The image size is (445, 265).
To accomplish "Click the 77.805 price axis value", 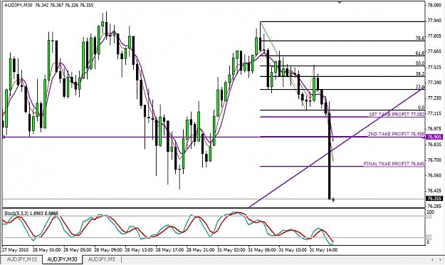I will [434, 36].
